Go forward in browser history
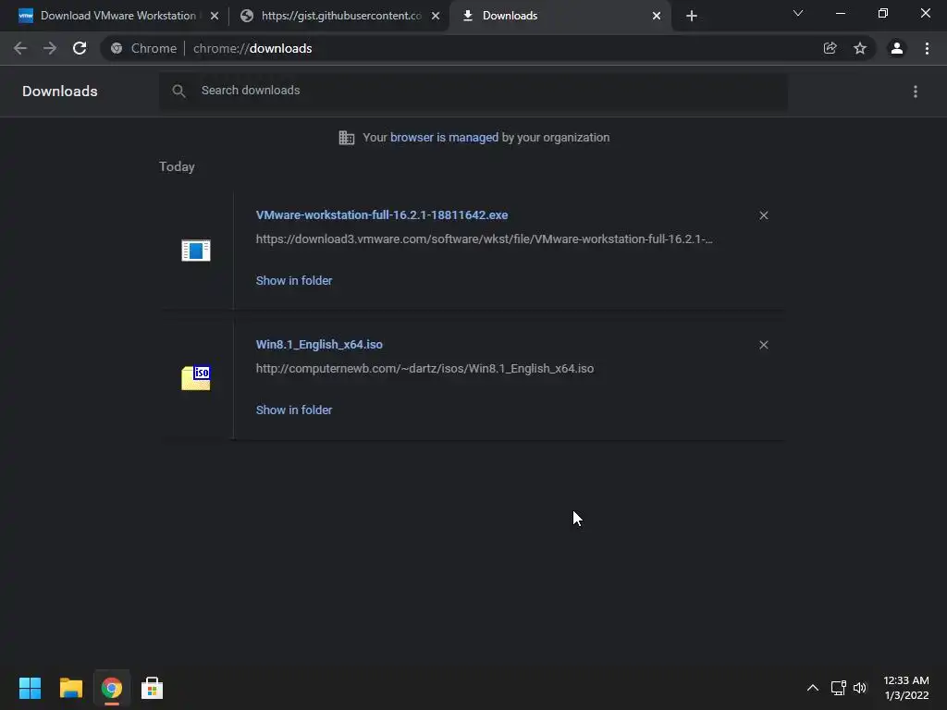 pos(50,48)
